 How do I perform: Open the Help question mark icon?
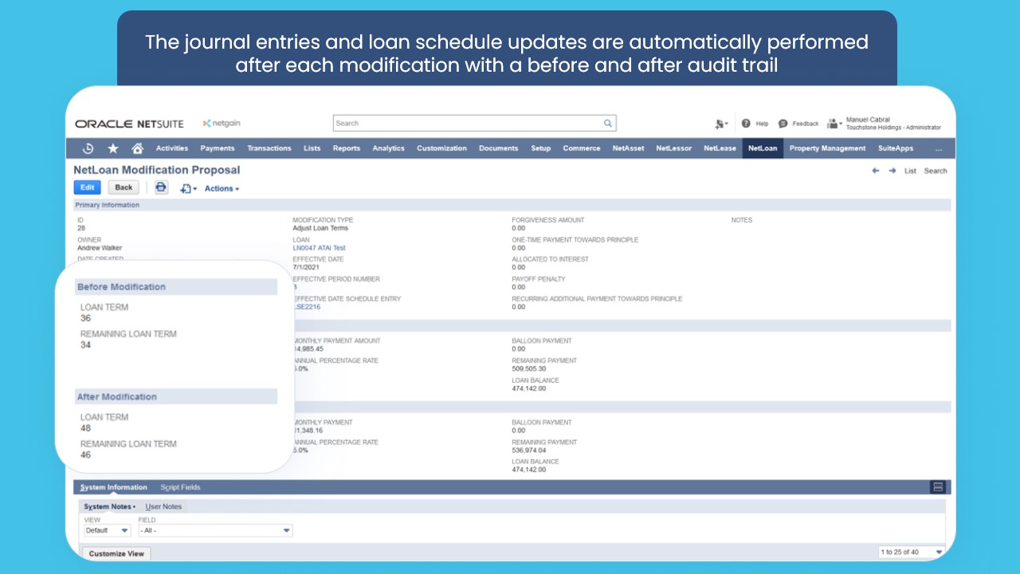tap(747, 124)
